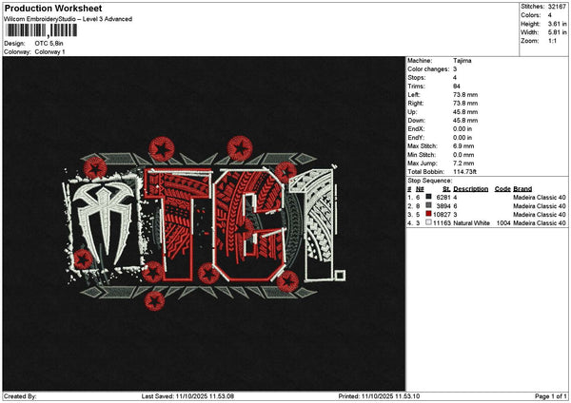This screenshot has height=403, width=571.
Task: Click 'Madeira Classic 40' in stop row 1
Action: [540, 198]
